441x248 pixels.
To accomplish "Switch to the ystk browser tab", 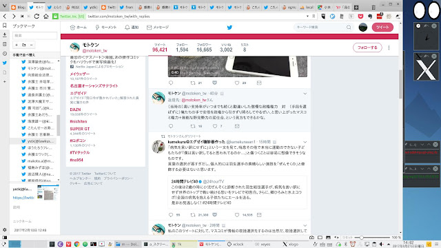I will click(x=90, y=8).
